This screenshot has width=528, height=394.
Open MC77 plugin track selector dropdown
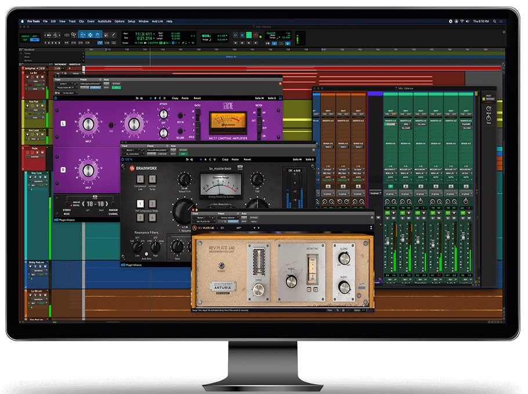[66, 84]
